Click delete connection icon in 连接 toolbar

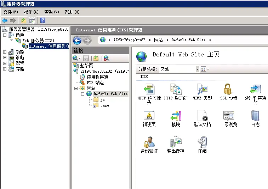(x=106, y=58)
